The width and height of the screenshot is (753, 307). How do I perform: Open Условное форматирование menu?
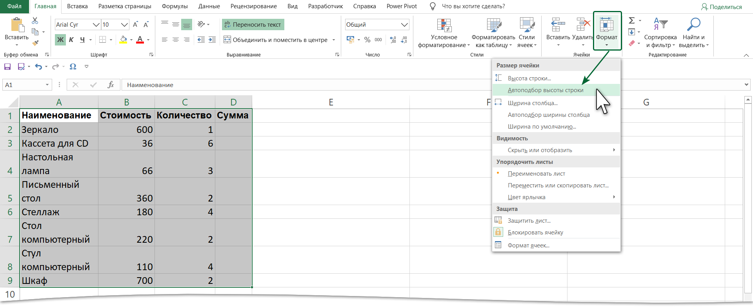[x=444, y=33]
